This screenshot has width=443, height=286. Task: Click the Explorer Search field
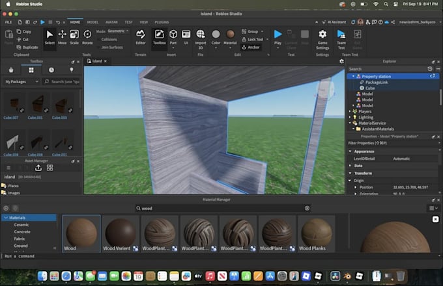pyautogui.click(x=388, y=69)
